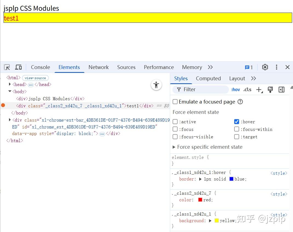The height and width of the screenshot is (232, 293).
Task: Open the yellow background color swatch
Action: pos(217,220)
